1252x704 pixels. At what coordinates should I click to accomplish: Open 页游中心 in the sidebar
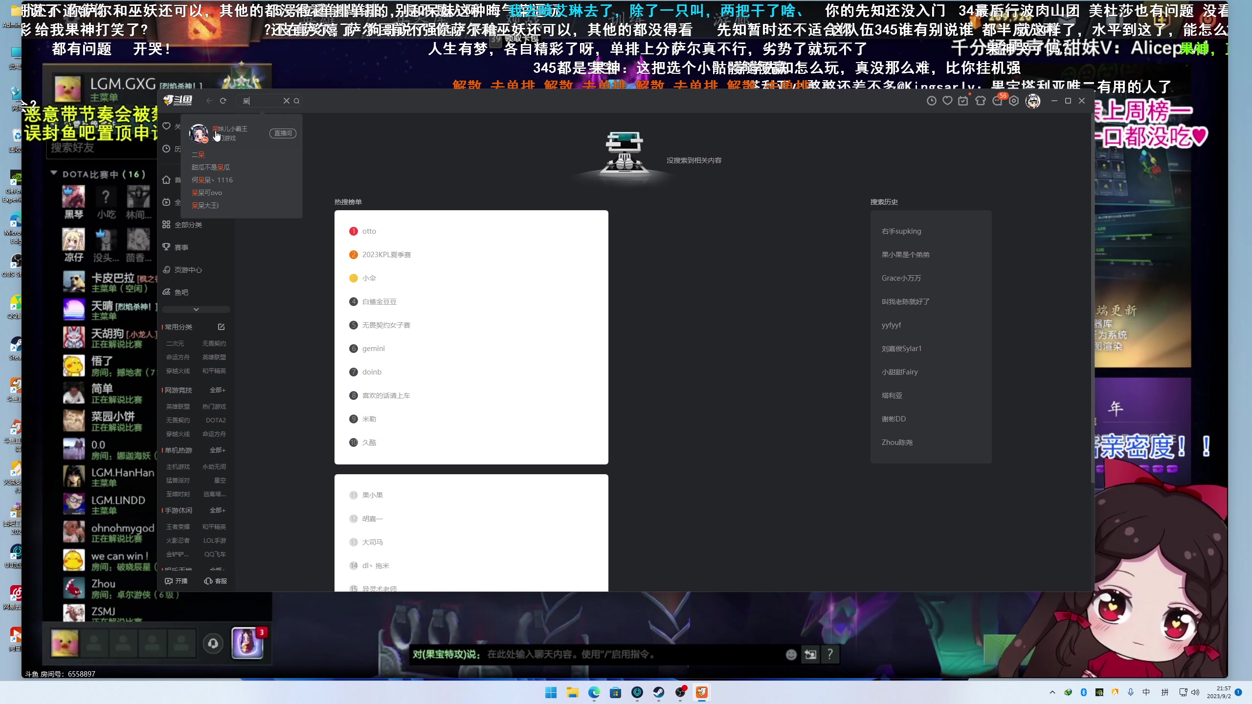pos(188,270)
